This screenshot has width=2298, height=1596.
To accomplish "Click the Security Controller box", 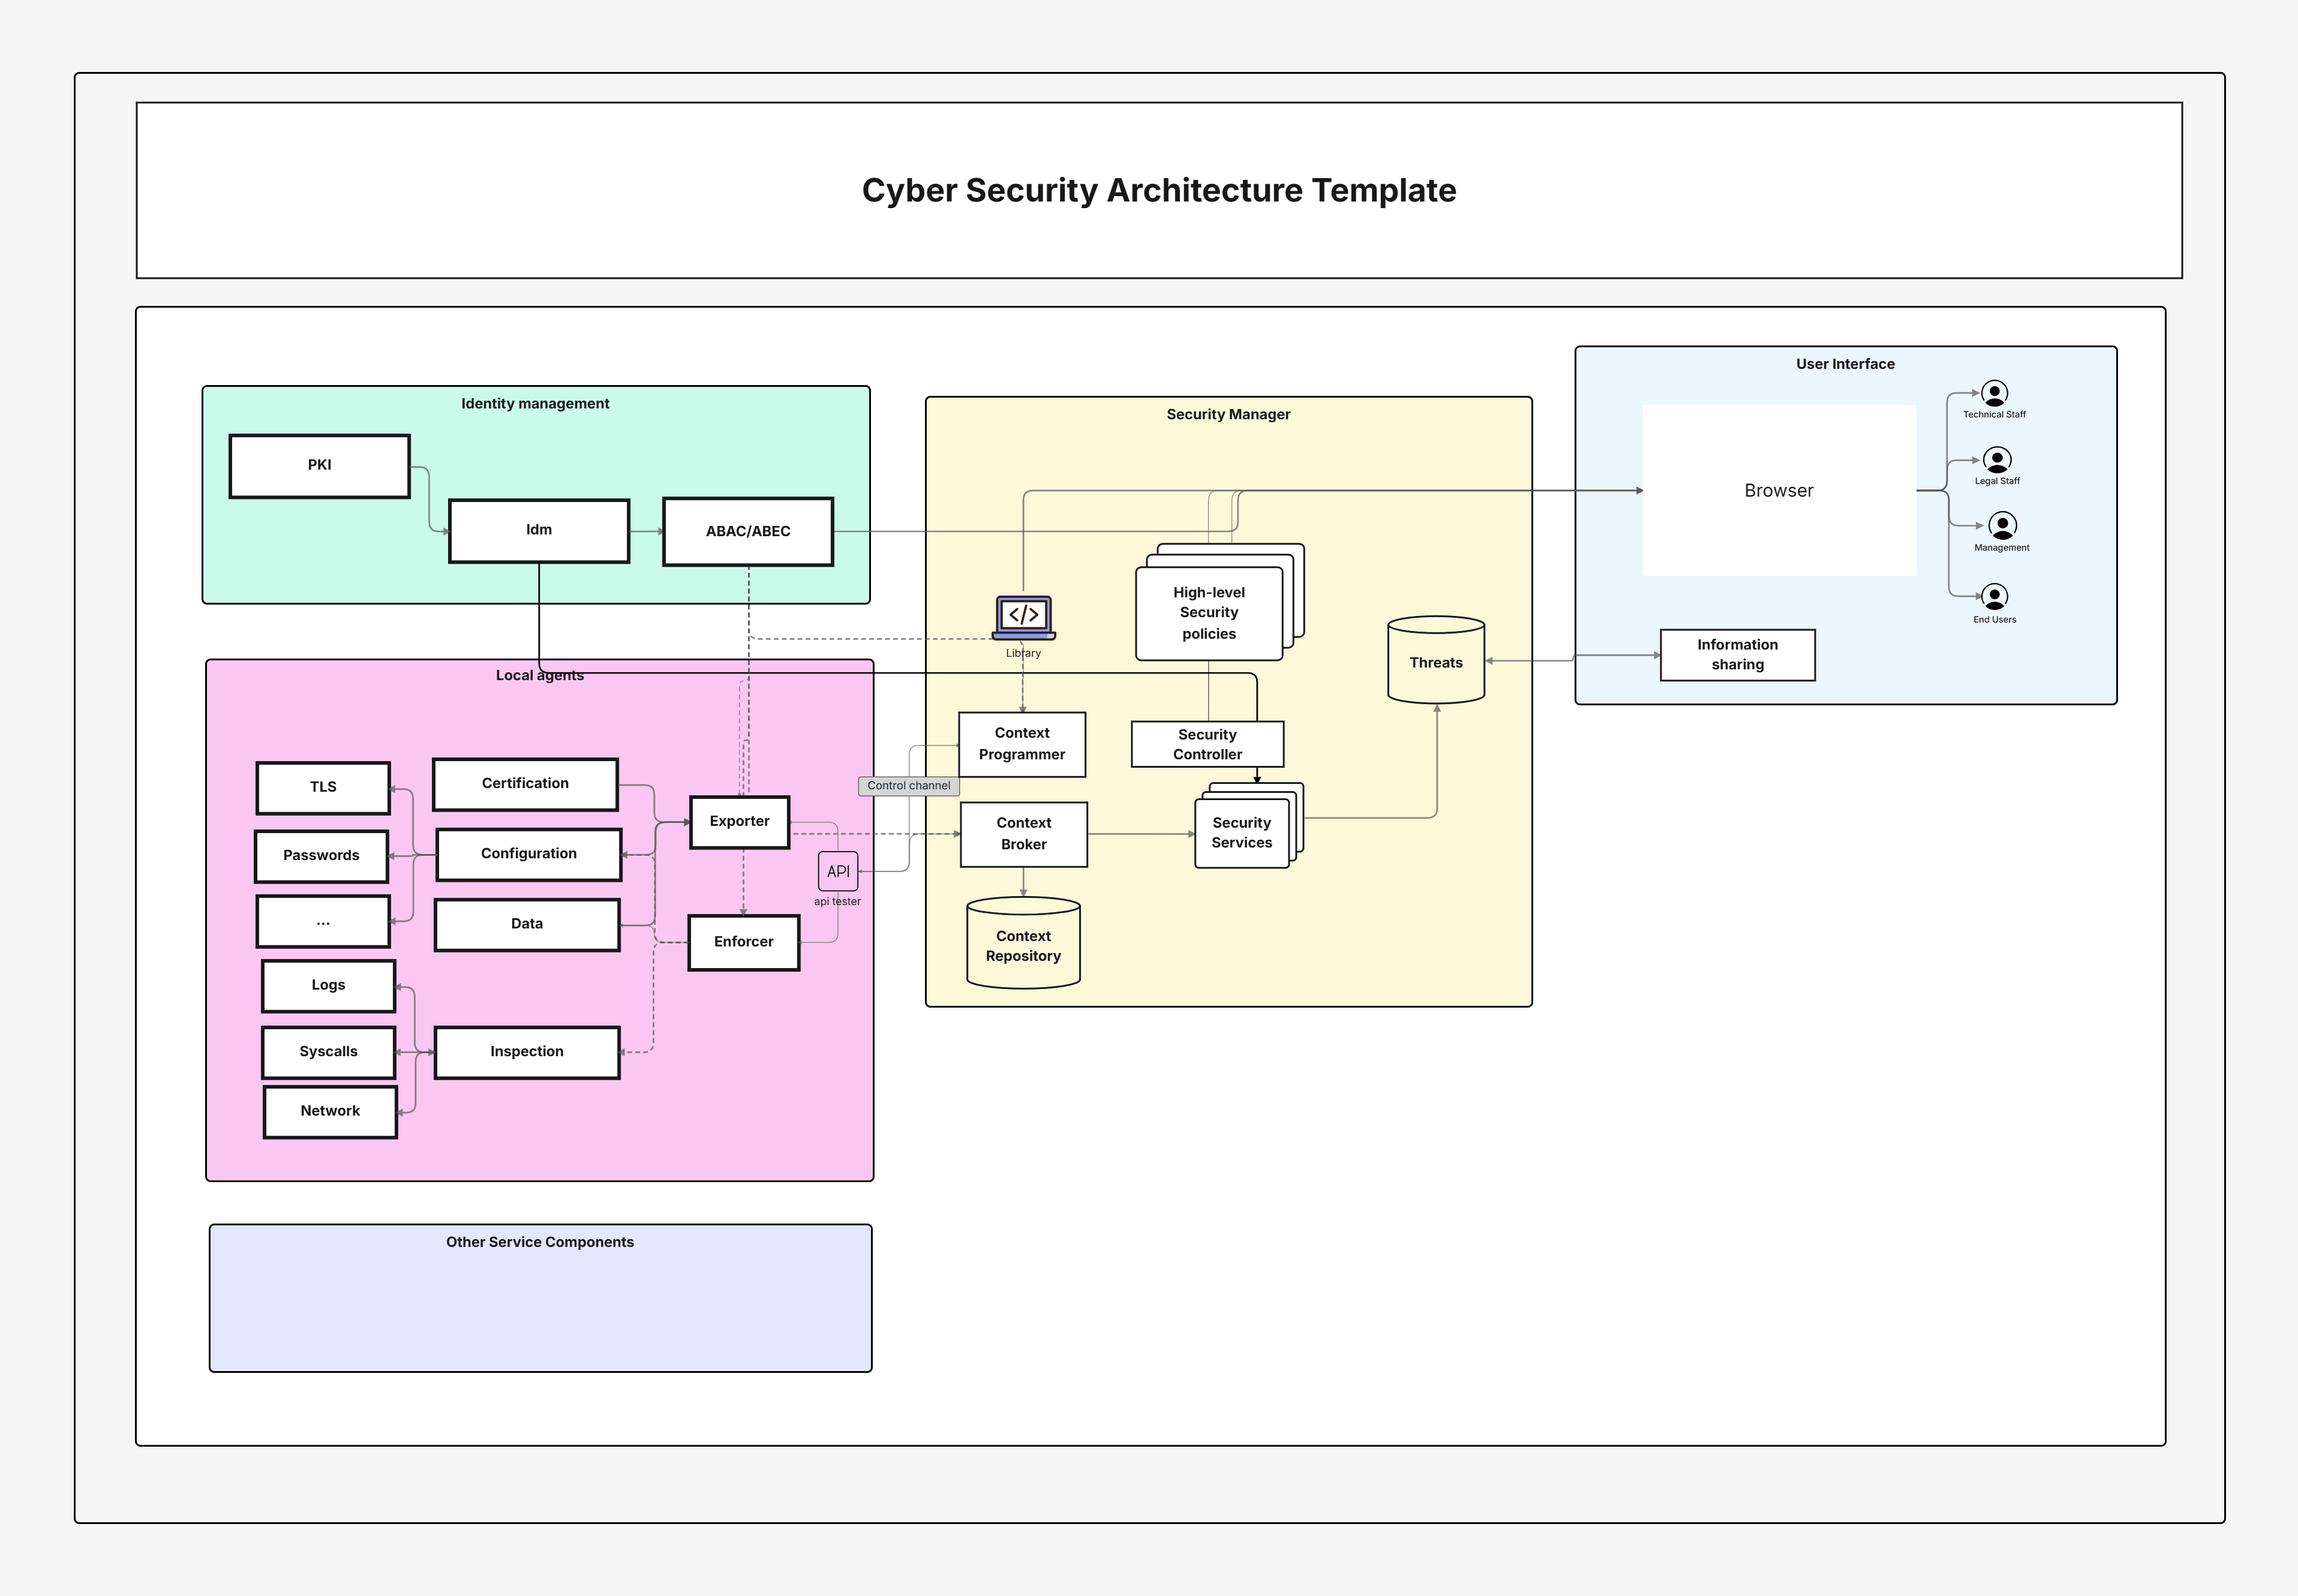I will 1207,744.
